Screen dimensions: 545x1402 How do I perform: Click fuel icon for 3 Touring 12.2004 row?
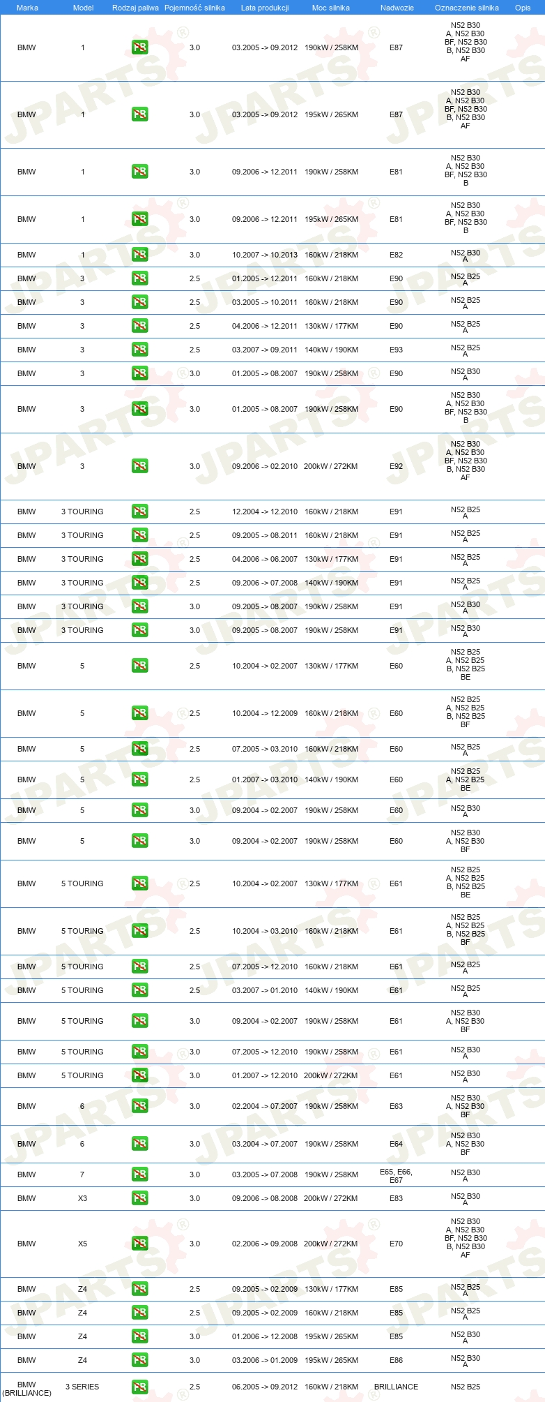tap(139, 512)
